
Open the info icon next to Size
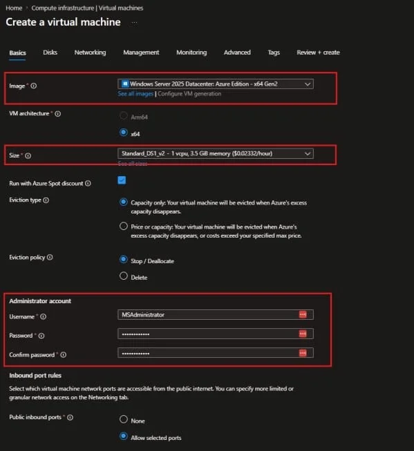(28, 155)
